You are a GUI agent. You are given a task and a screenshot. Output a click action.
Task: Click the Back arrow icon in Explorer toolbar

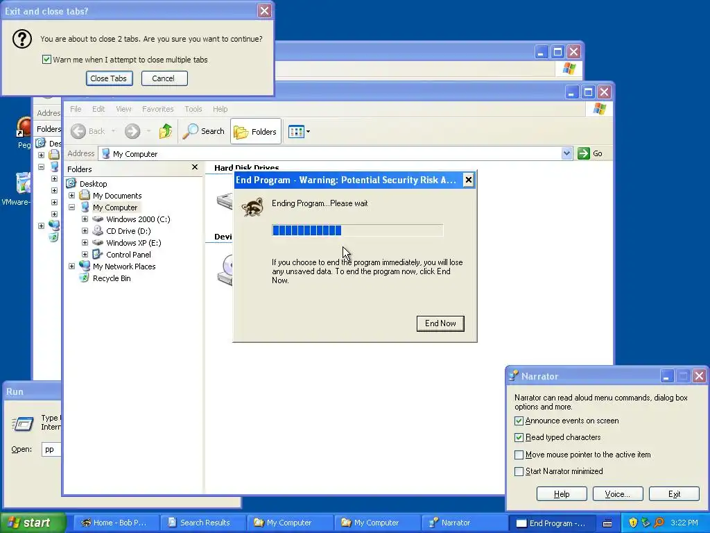[78, 131]
